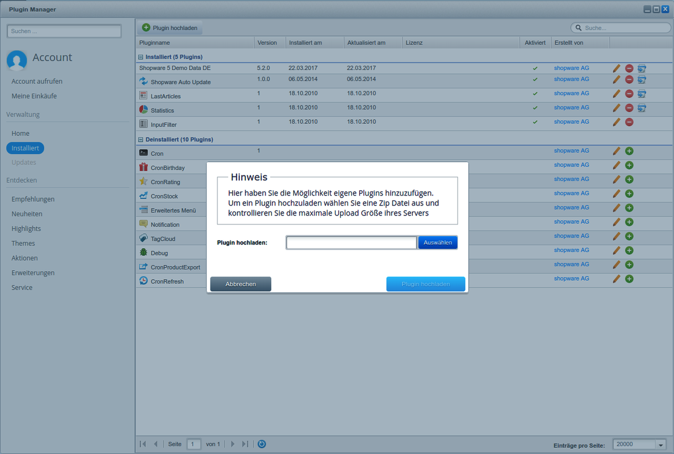
Task: Install the Debug plugin via green plus
Action: pyautogui.click(x=629, y=251)
